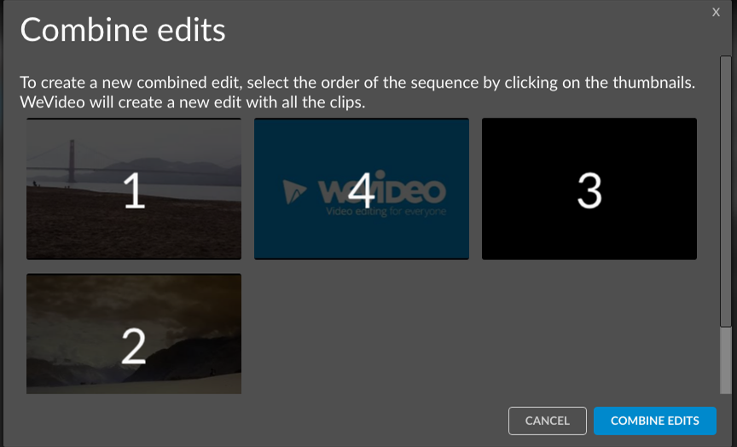Click the dialog's vertical scrollbar handle
737x447 pixels.
click(x=725, y=192)
